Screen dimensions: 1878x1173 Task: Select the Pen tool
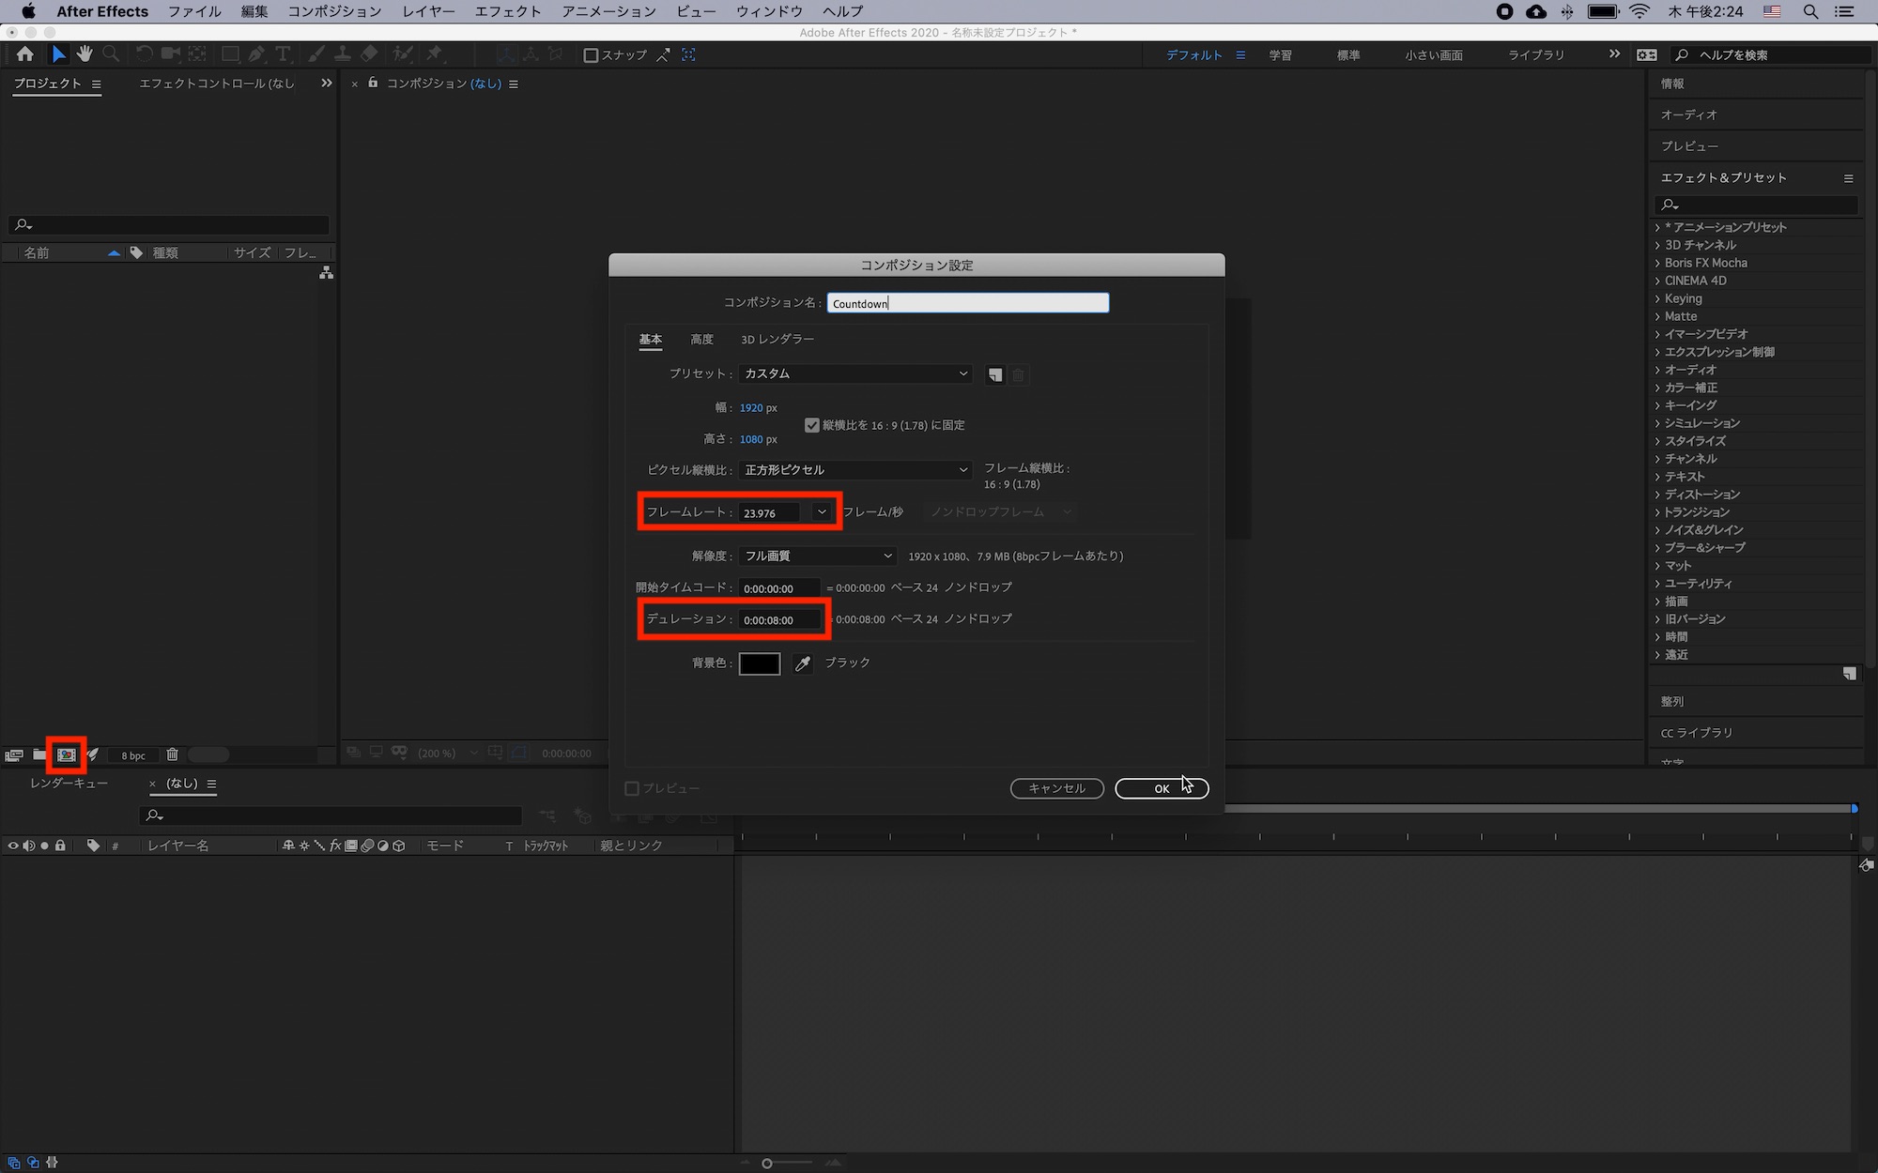(x=256, y=54)
